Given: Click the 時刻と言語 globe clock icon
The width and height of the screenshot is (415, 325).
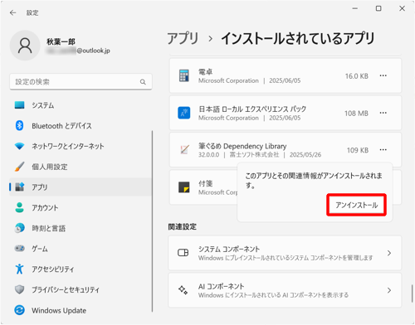Looking at the screenshot, I should pos(19,228).
